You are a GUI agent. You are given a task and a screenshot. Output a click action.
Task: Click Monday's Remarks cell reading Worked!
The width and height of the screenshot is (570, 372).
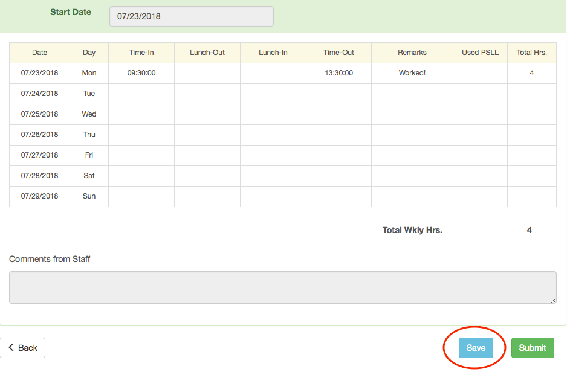coord(412,73)
